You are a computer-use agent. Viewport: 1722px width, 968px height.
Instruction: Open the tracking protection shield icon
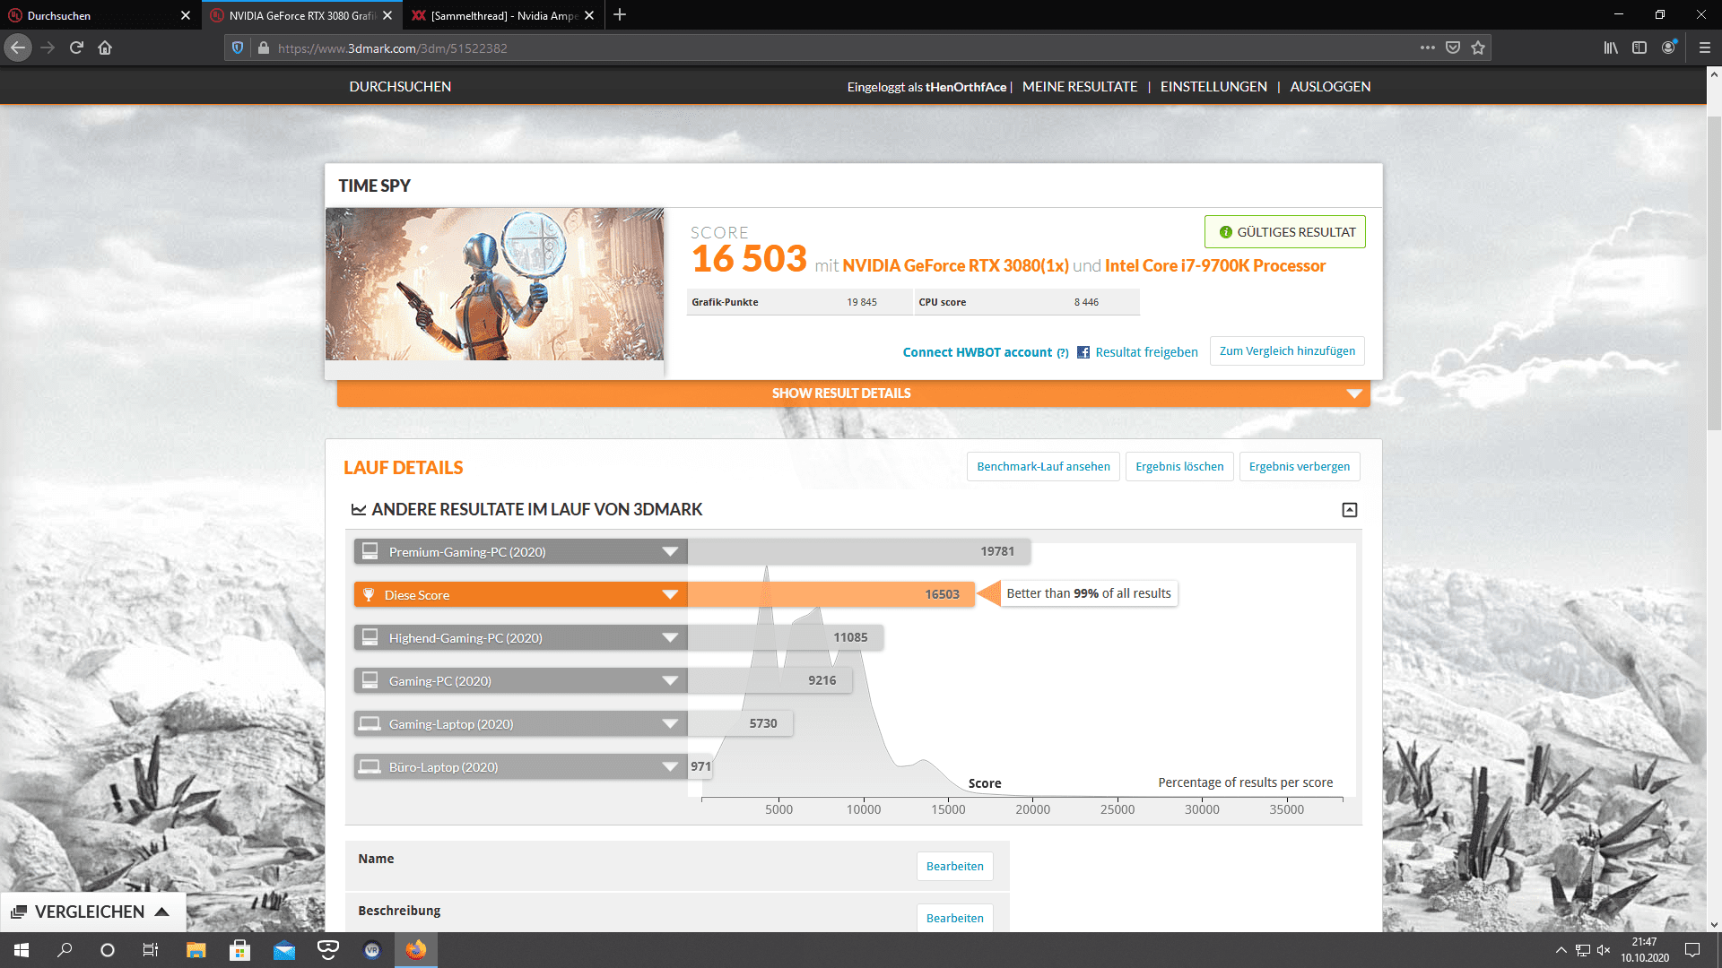pyautogui.click(x=238, y=48)
